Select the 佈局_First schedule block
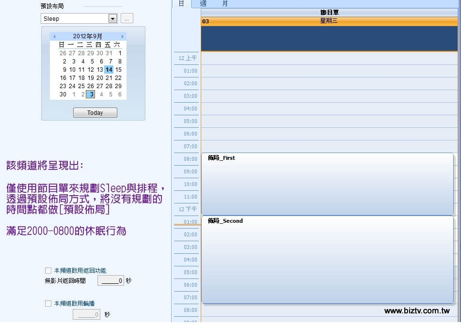461x325 pixels. 327,184
